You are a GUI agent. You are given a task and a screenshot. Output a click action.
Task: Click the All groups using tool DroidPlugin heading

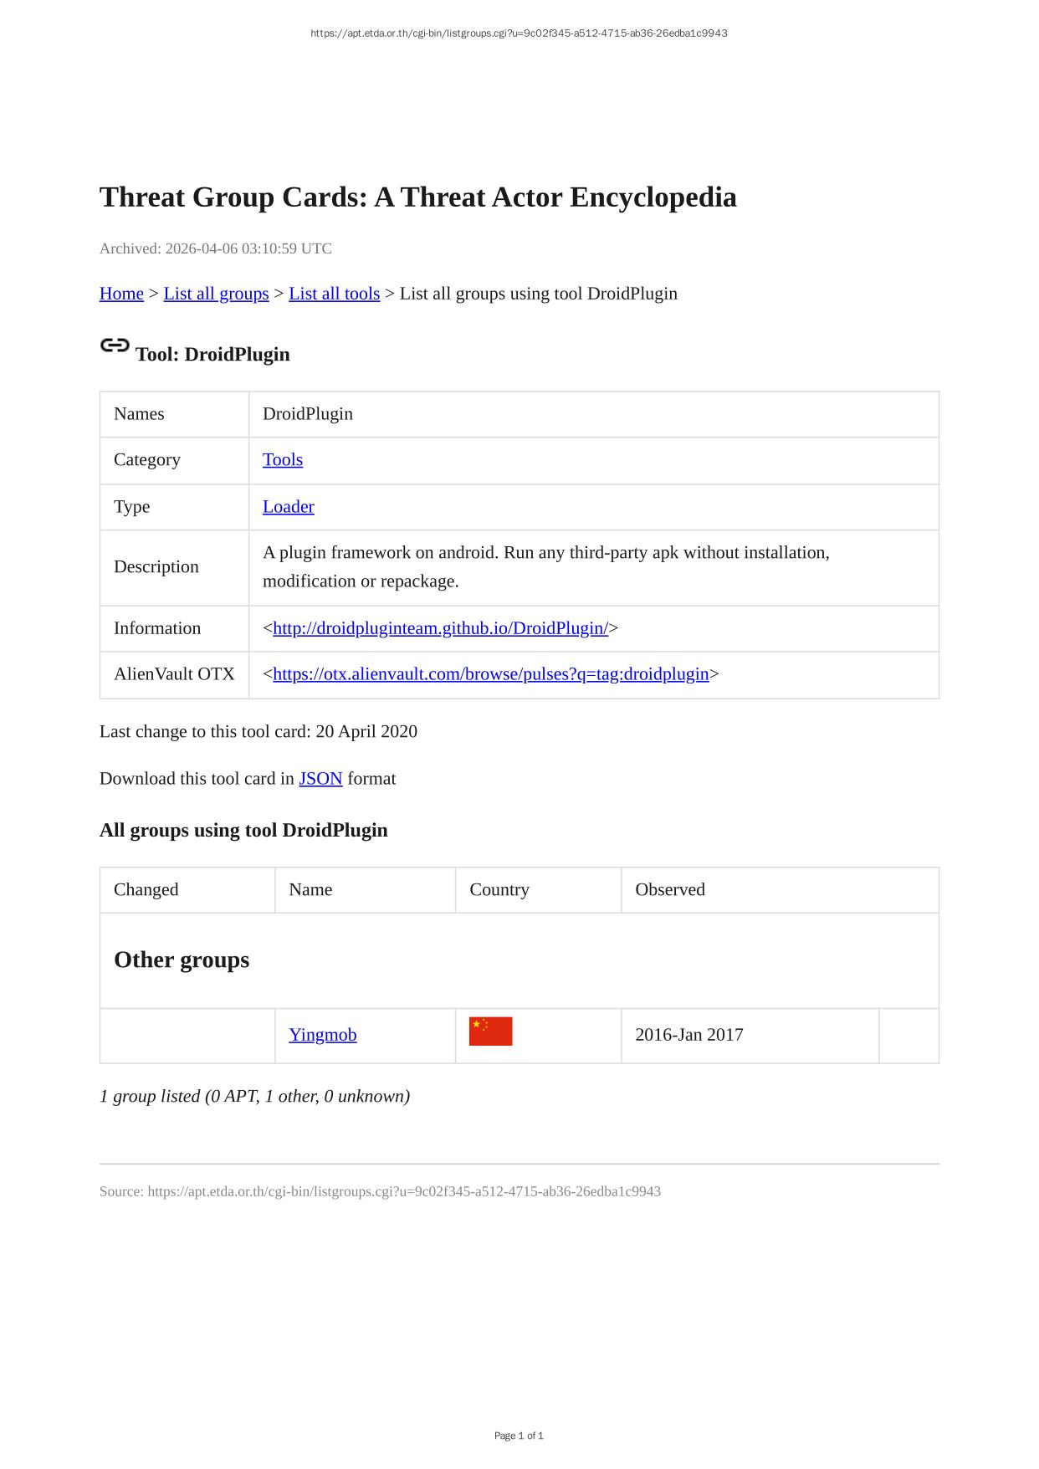(x=243, y=831)
